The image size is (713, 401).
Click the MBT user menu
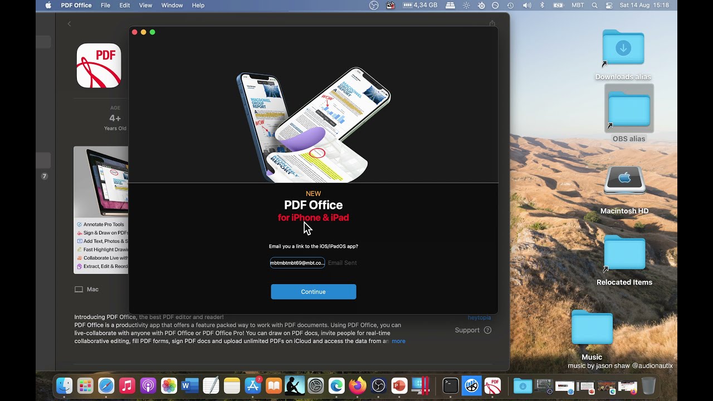click(578, 5)
